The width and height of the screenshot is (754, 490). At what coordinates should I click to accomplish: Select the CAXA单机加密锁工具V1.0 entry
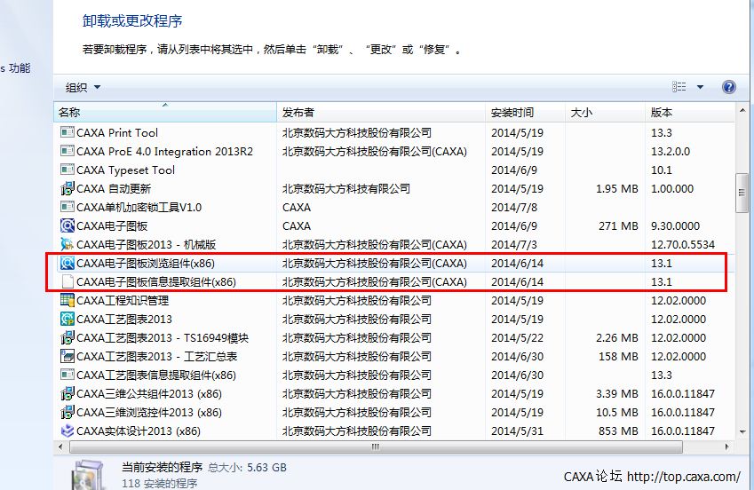pyautogui.click(x=139, y=207)
